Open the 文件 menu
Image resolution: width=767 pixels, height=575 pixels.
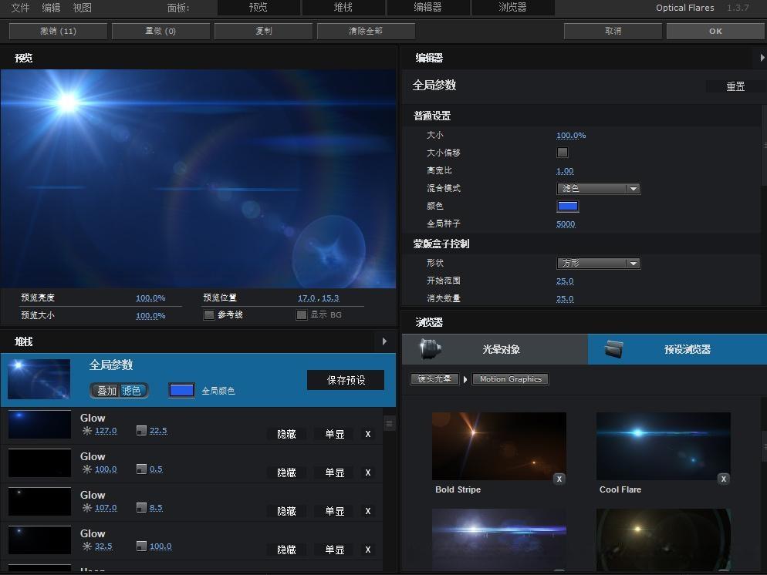click(x=20, y=8)
